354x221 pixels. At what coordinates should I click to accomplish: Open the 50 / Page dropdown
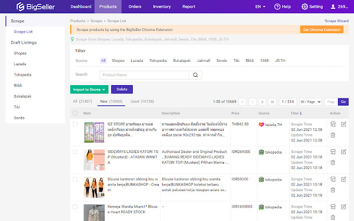pyautogui.click(x=310, y=102)
